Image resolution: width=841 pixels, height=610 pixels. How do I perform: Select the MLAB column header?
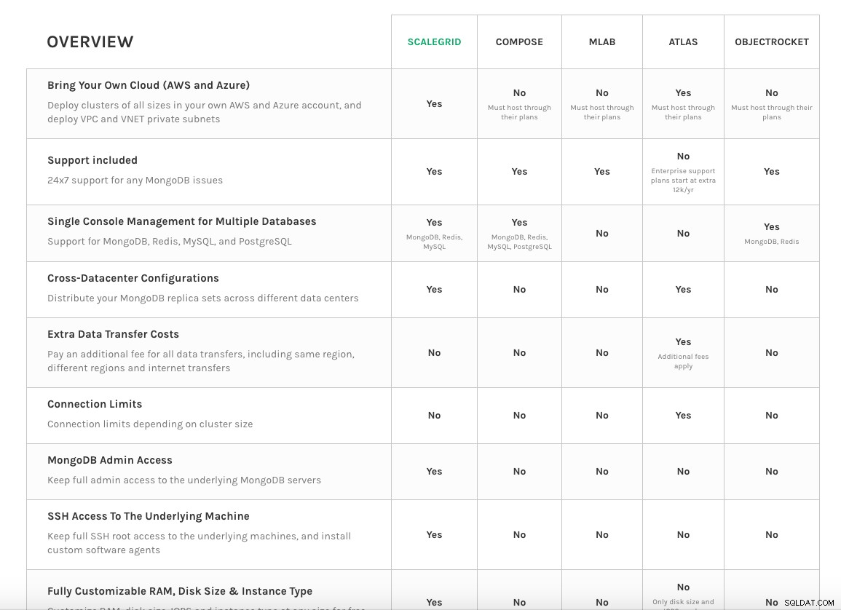(x=602, y=41)
